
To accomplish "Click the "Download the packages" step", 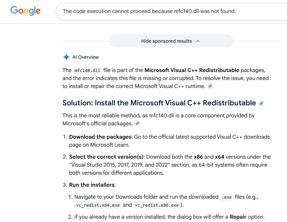I will [x=100, y=137].
